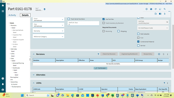Open notifications bell icon in sidebar
The width and height of the screenshot is (174, 98).
click(3, 84)
